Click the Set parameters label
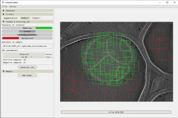 coord(10,50)
